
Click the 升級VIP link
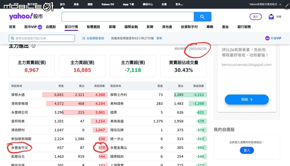276,38
